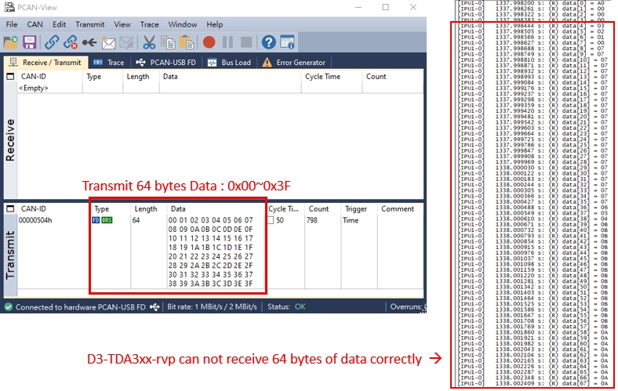618x391 pixels.
Task: Click the Overruns field in status bar
Action: (408, 306)
